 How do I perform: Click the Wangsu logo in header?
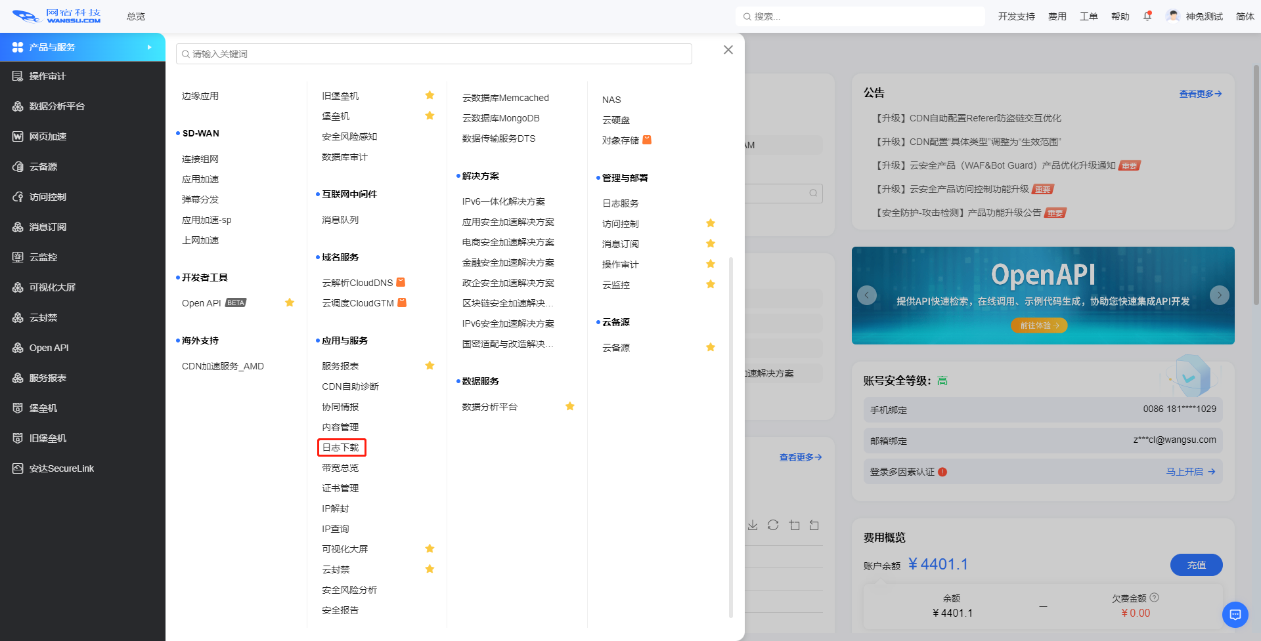[x=56, y=16]
